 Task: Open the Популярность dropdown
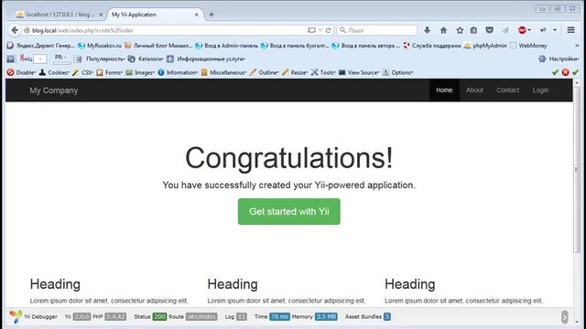point(100,58)
